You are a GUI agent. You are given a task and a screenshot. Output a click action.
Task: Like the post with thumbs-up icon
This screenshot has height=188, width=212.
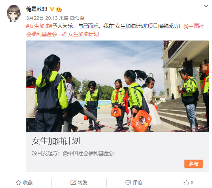coord(186,183)
